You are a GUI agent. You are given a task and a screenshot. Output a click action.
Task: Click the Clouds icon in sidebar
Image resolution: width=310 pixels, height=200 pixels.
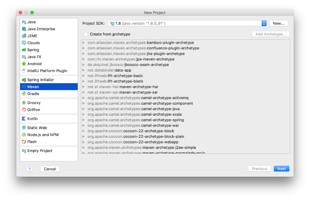24,43
